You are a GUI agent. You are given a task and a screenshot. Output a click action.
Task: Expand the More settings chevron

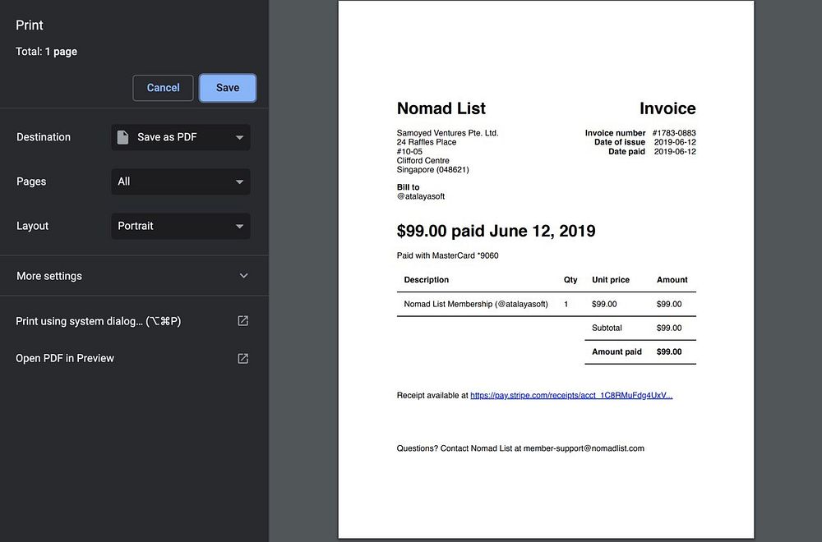tap(244, 275)
